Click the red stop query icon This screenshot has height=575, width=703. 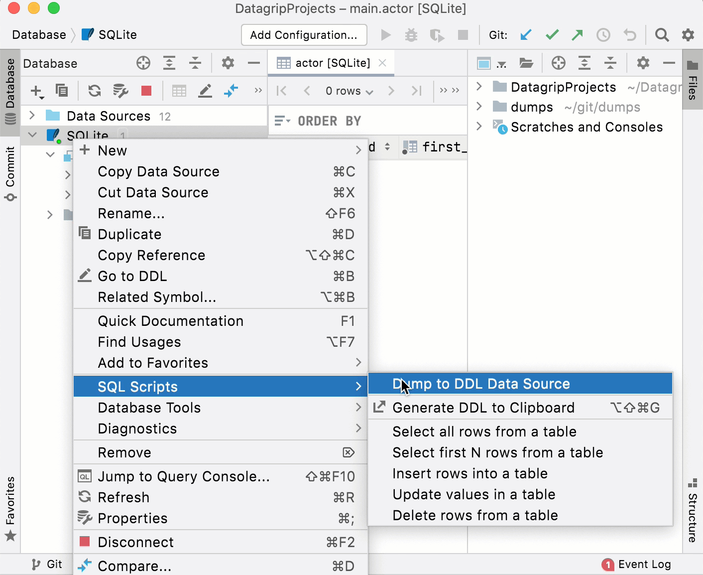click(145, 91)
